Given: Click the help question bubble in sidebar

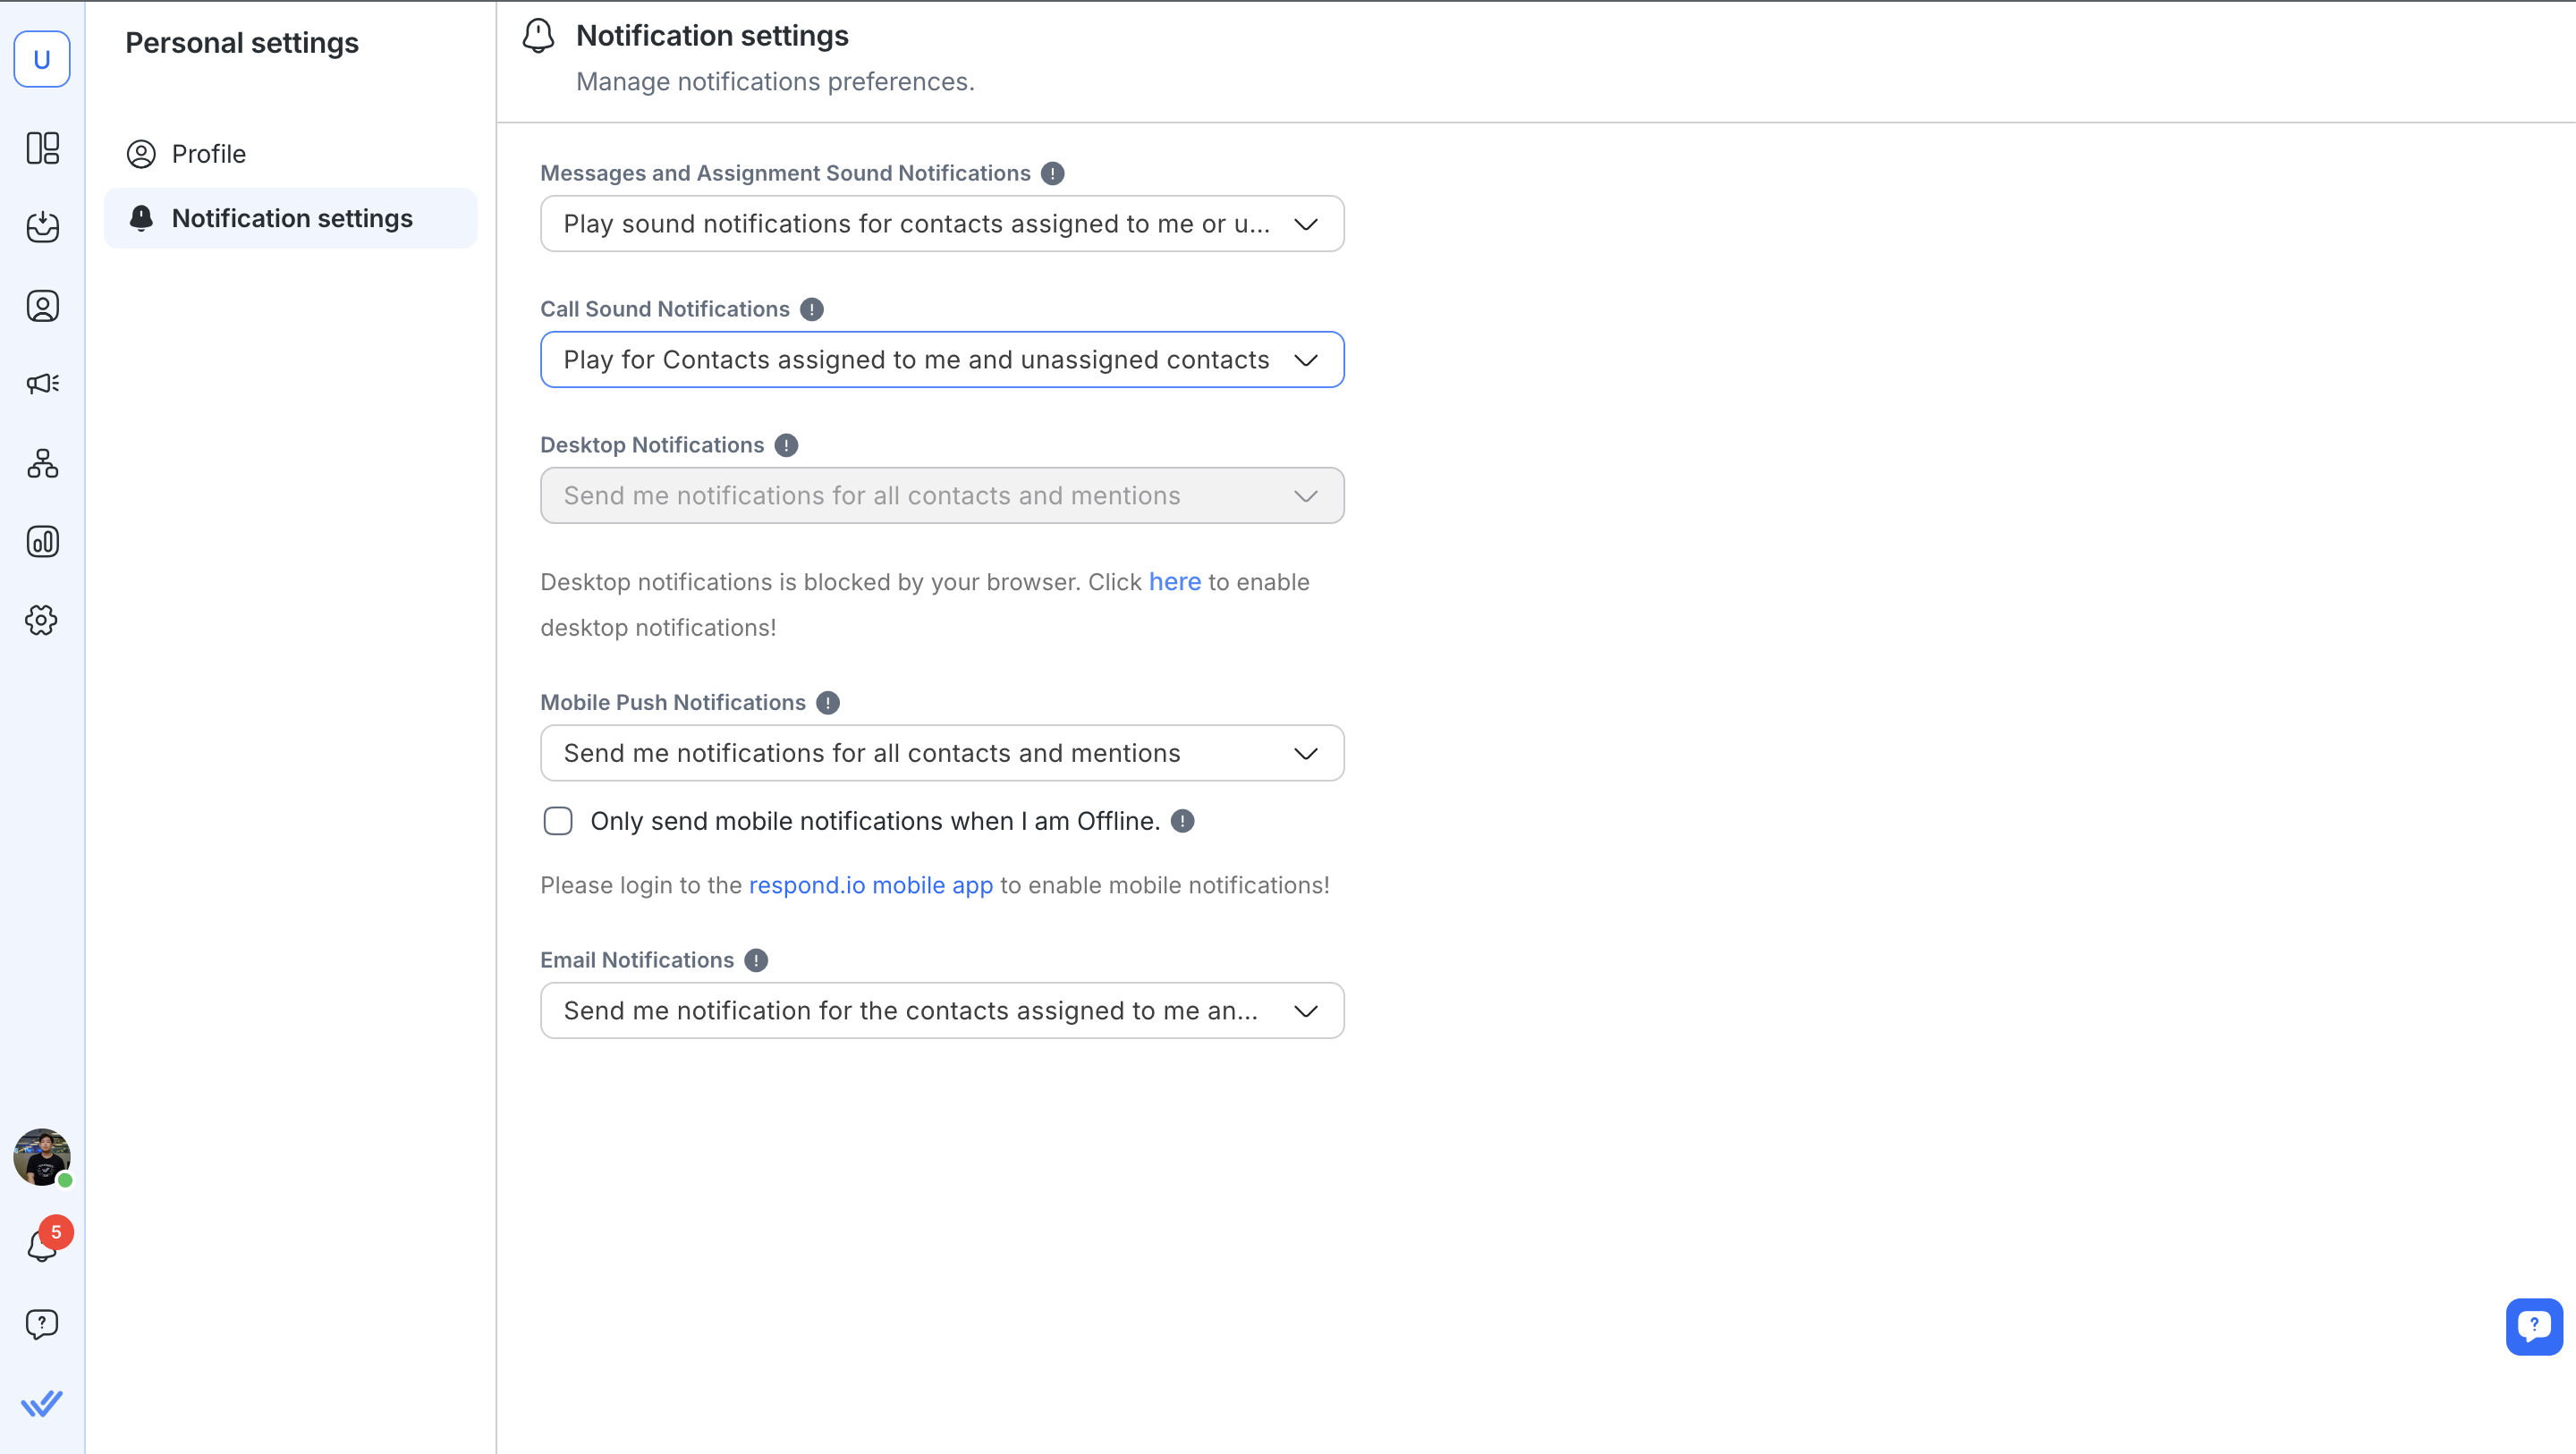Looking at the screenshot, I should 42,1324.
